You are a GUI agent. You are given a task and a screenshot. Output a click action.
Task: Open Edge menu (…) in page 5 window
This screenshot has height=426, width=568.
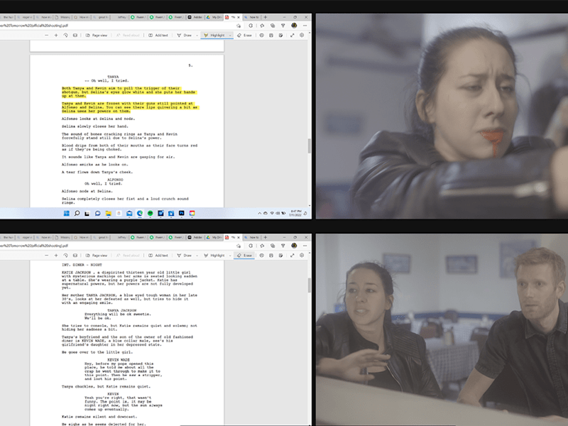[305, 26]
